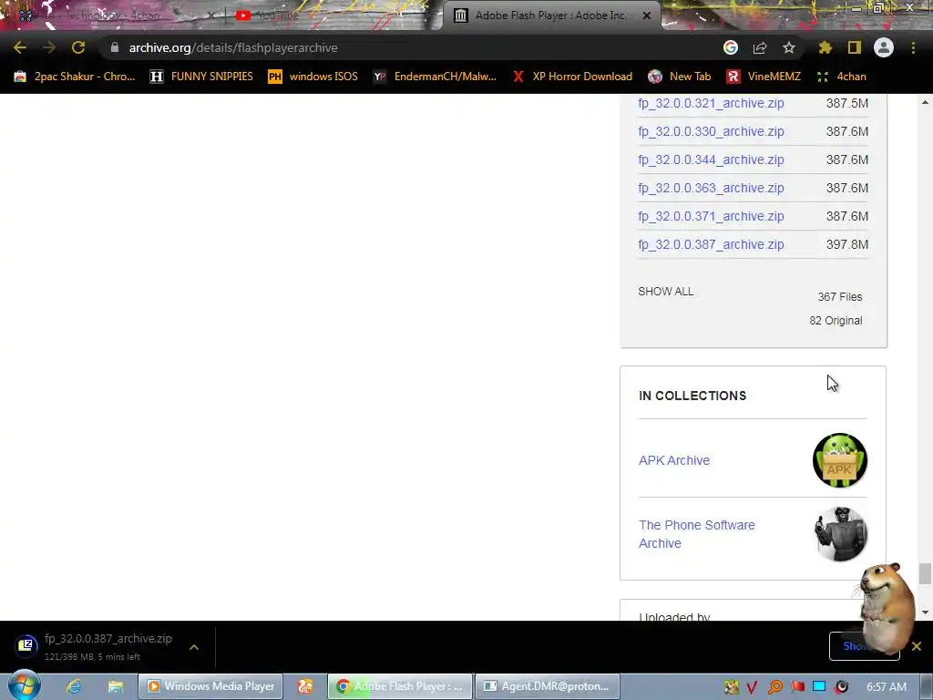Open the FUNNY SNIPPIES bookmark

coord(201,77)
